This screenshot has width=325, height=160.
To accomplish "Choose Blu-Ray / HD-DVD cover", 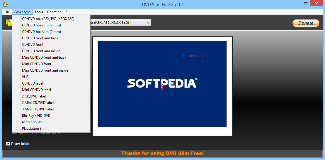I will click(x=51, y=115).
